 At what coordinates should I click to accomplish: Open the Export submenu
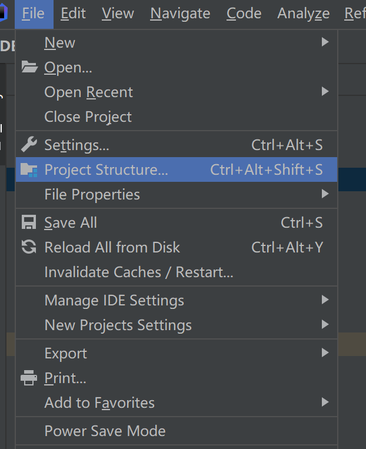pyautogui.click(x=66, y=353)
